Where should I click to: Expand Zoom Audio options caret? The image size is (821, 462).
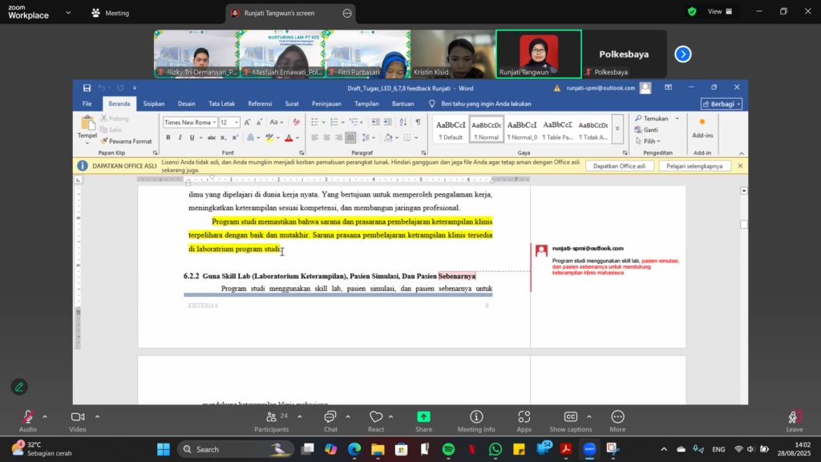[x=45, y=417]
